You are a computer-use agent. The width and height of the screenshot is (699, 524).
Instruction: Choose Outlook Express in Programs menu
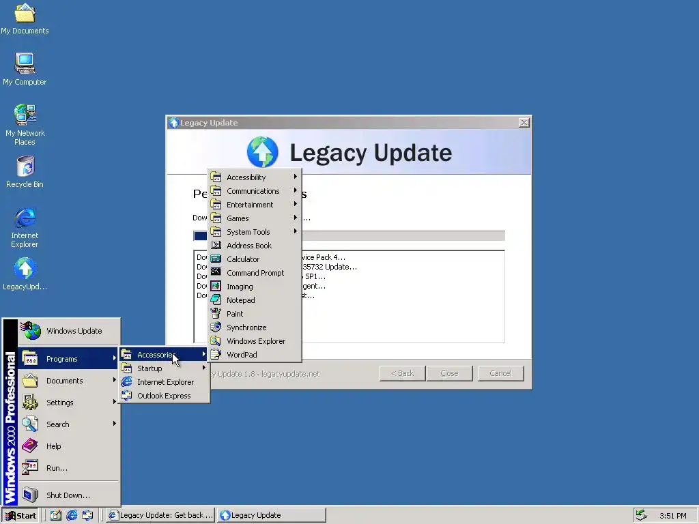tap(164, 396)
